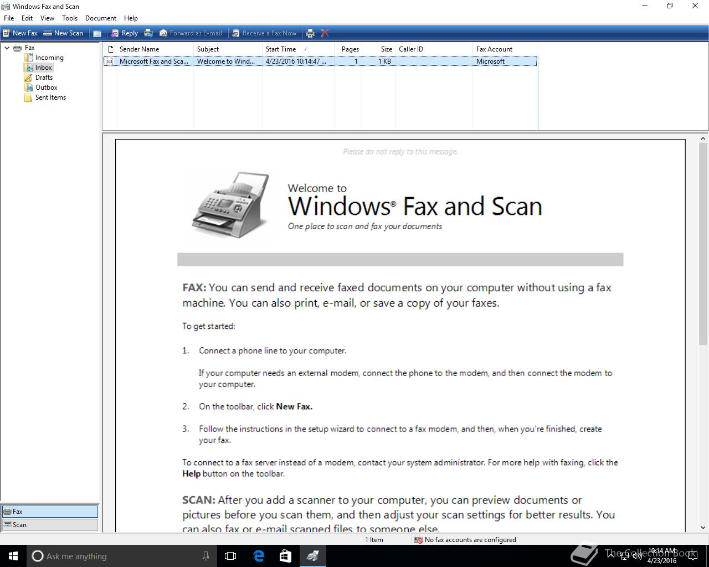Click the New Fax toolbar button
Viewport: 709px width, 567px height.
click(20, 33)
